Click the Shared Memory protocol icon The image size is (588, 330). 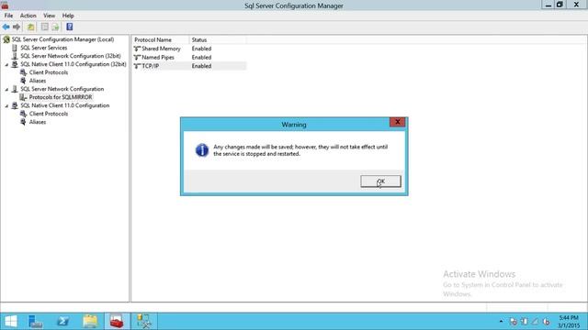[x=137, y=49]
